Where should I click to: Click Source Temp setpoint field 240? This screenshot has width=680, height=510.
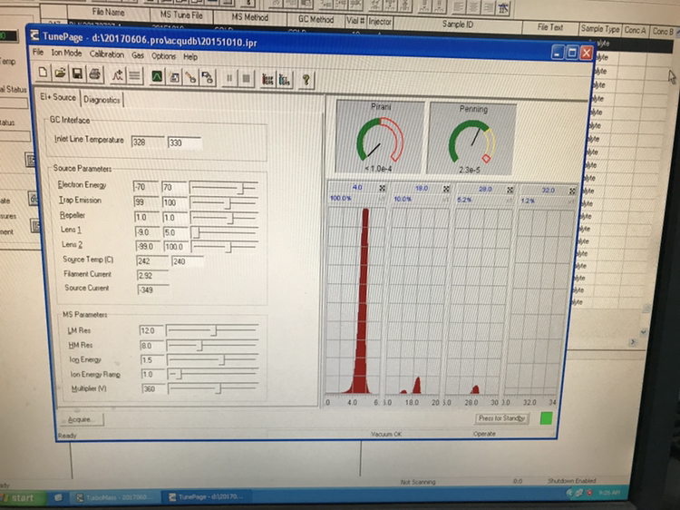(x=188, y=261)
